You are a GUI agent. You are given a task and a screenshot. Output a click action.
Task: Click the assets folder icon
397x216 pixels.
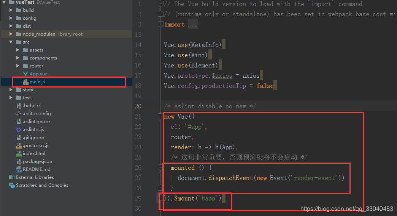pyautogui.click(x=25, y=50)
